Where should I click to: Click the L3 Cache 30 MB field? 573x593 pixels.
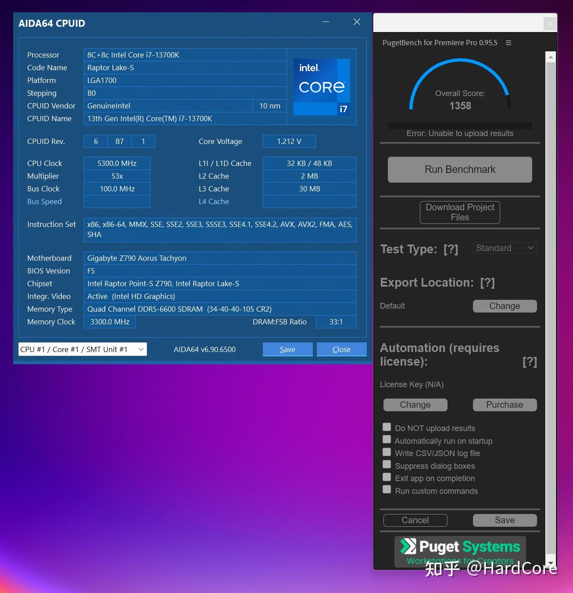tap(310, 189)
